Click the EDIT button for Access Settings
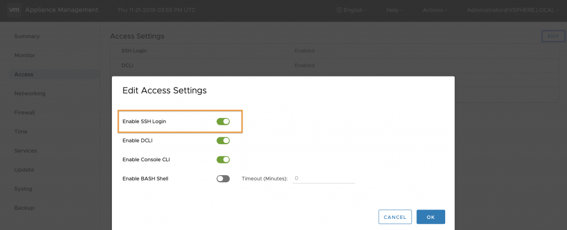 pos(553,36)
